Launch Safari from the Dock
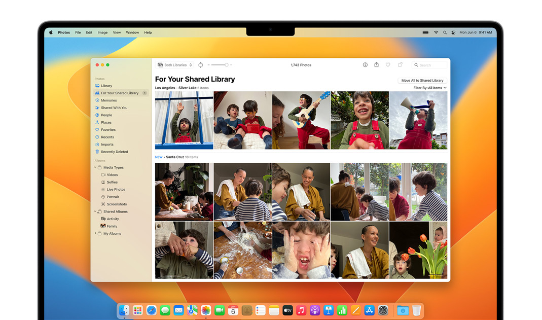542x320 pixels. pos(152,310)
